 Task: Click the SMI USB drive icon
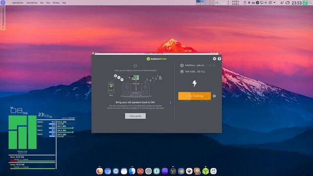[181, 71]
